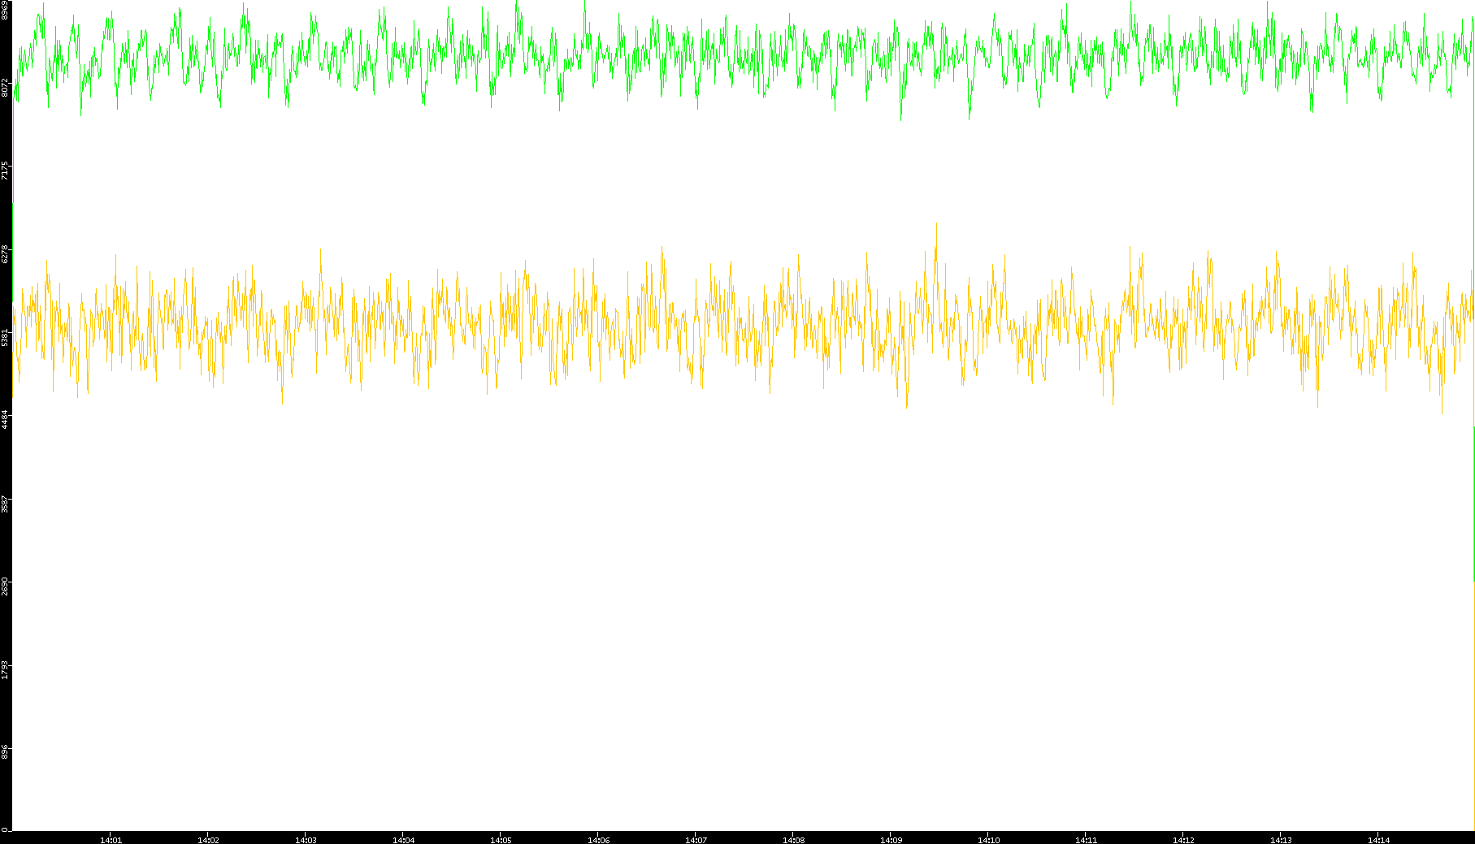The image size is (1475, 844).
Task: Select the 14:12 time label
Action: [1183, 840]
